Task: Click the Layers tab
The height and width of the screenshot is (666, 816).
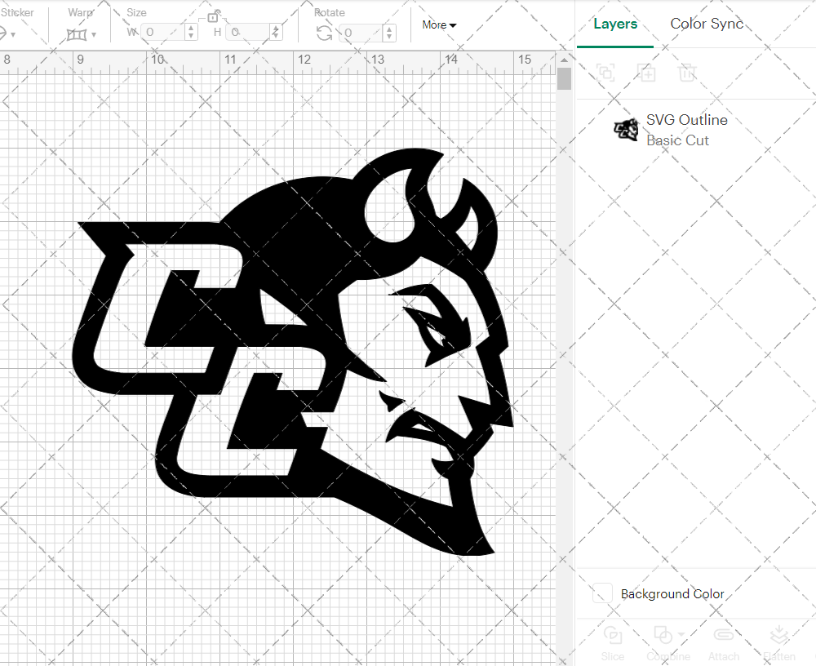Action: (615, 24)
